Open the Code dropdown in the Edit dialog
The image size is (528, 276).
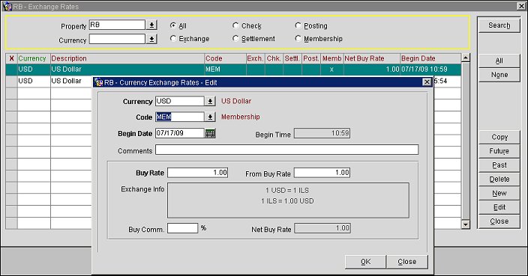(210, 117)
